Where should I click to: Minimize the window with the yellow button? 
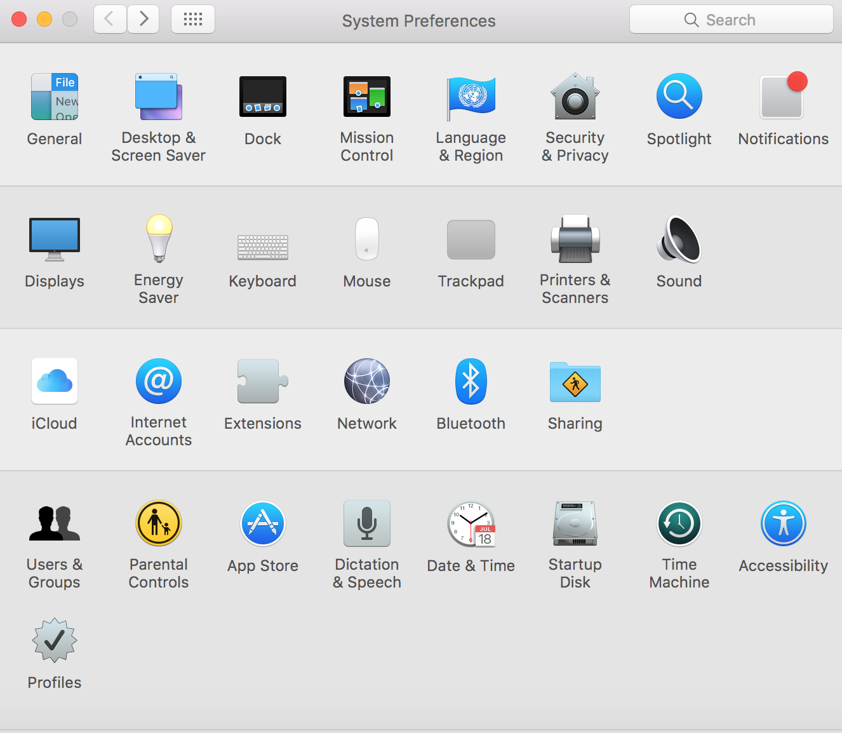click(x=44, y=19)
